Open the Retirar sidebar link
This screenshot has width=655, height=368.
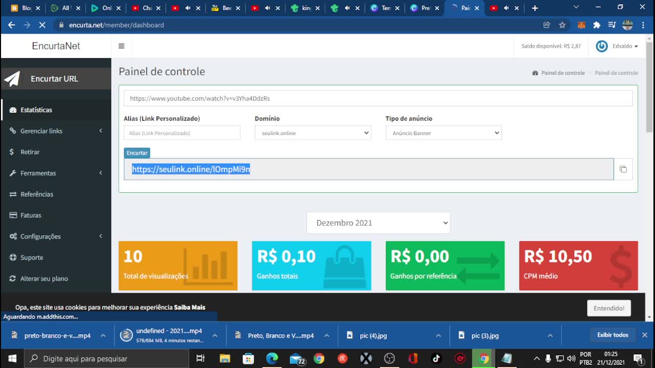tap(55, 152)
